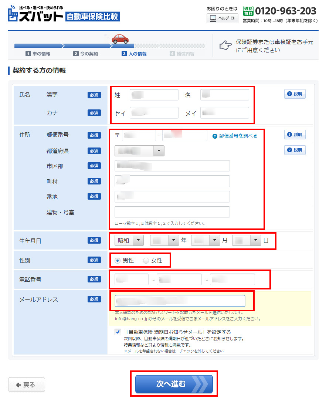
Task: Click the メールアドレス input field
Action: pos(180,301)
